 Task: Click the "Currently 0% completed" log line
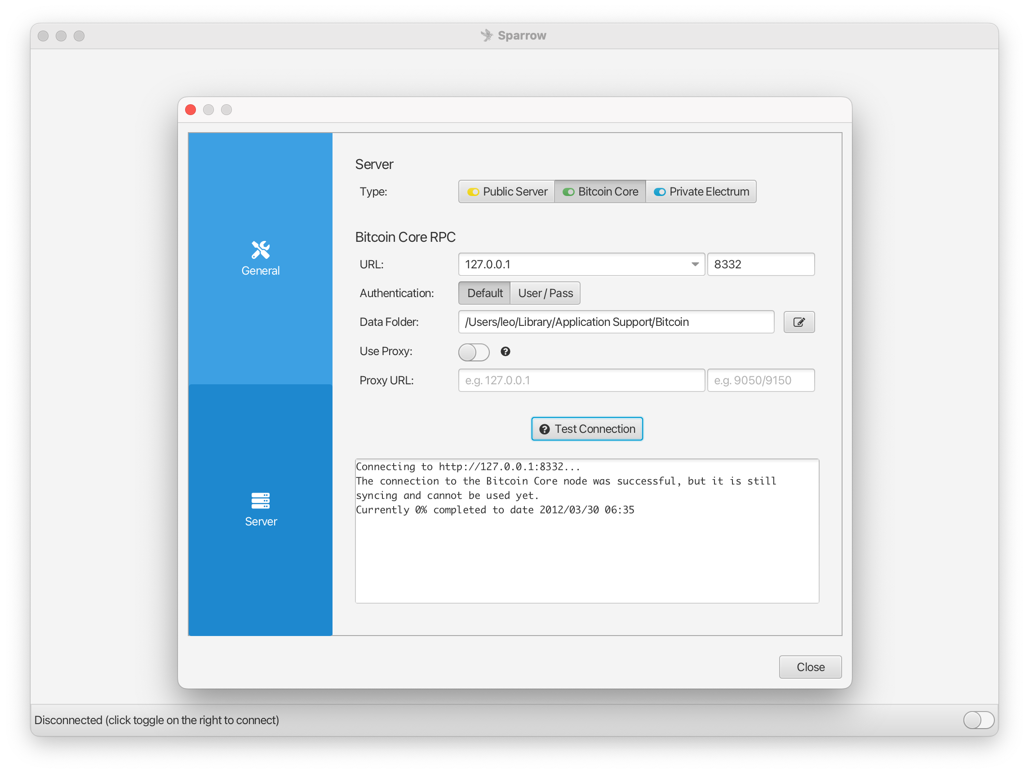coord(495,510)
